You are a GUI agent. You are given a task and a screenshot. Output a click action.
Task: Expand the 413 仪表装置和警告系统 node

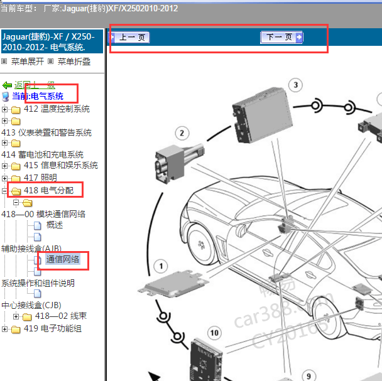point(4,121)
